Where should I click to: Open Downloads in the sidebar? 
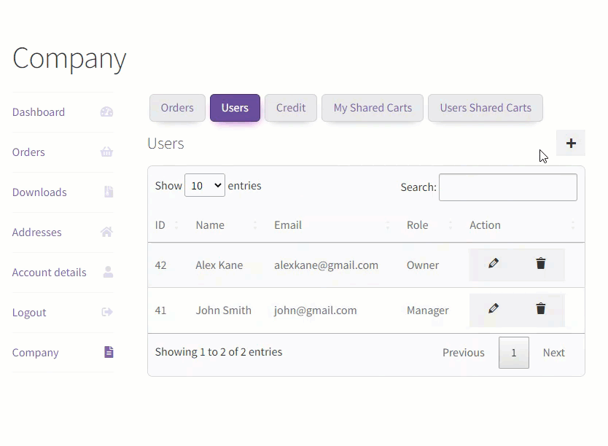point(39,192)
